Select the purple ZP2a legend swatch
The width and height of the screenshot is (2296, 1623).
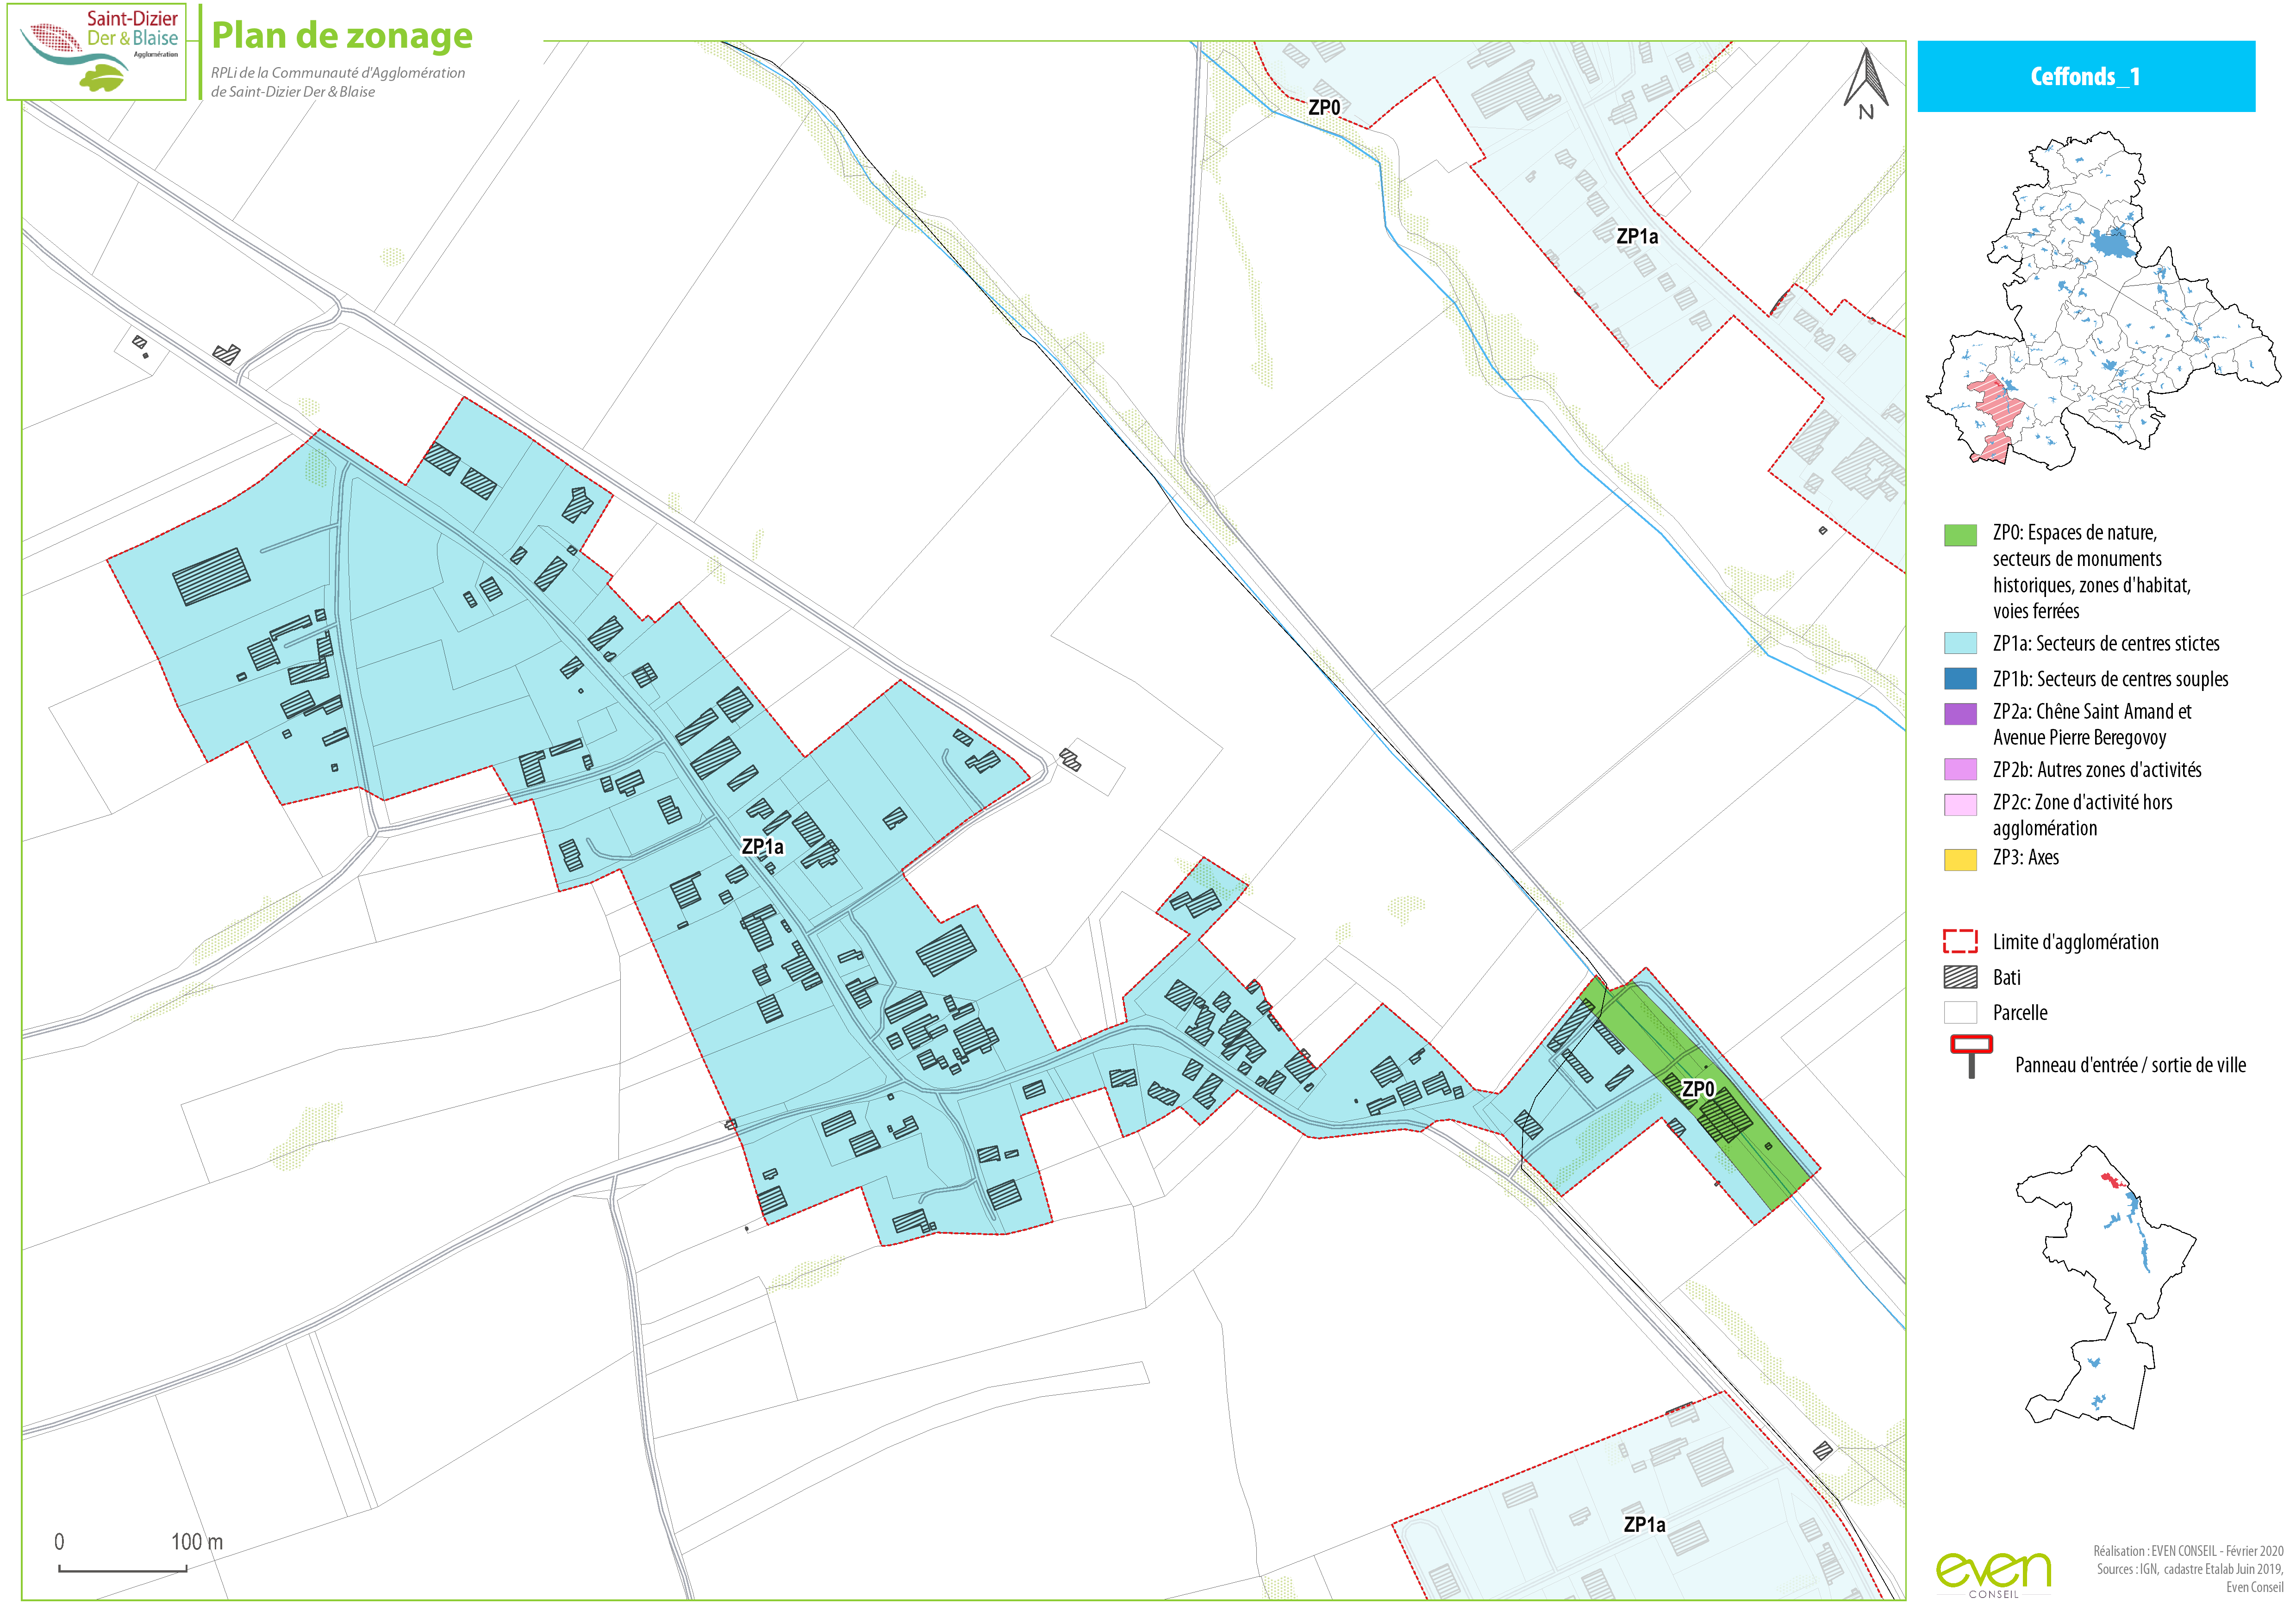pyautogui.click(x=1960, y=714)
